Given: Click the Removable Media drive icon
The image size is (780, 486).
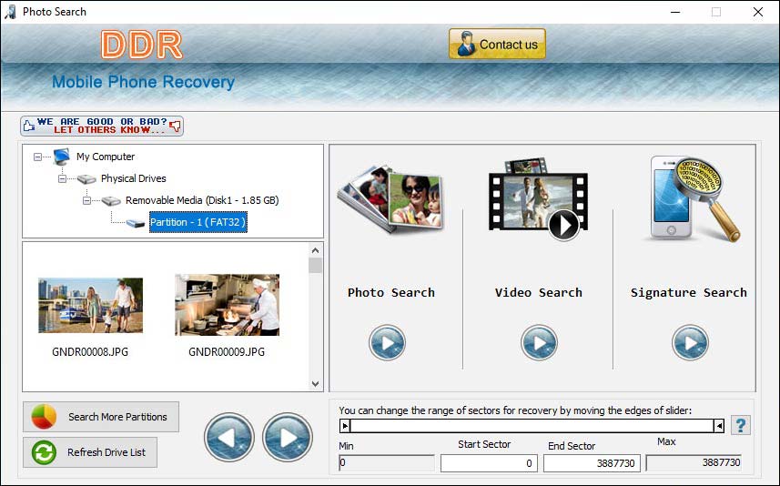Looking at the screenshot, I should click(x=111, y=201).
